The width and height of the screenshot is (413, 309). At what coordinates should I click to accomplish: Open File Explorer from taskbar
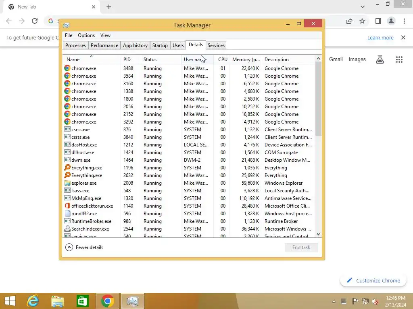pyautogui.click(x=58, y=301)
